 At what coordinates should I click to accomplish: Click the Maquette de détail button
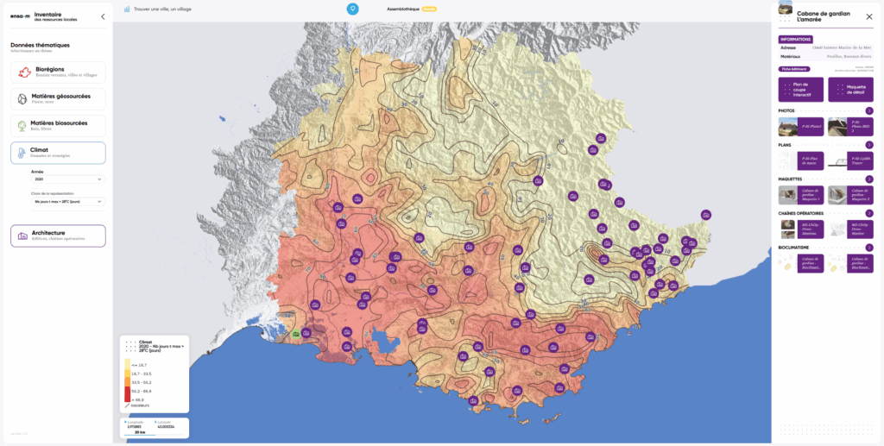[850, 90]
